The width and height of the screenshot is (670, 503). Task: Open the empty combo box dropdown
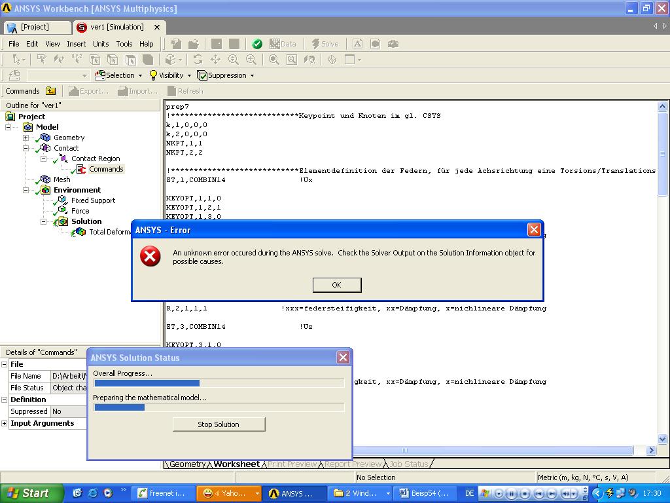(x=84, y=76)
